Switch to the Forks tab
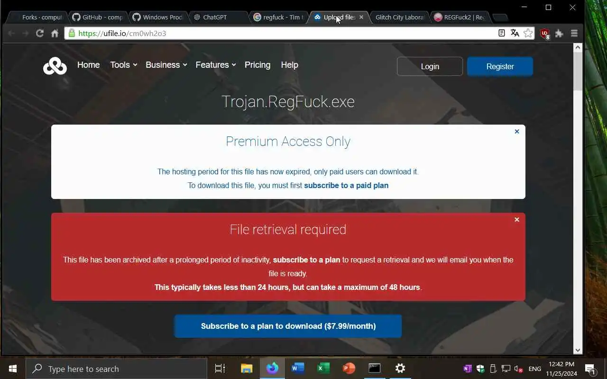 pos(38,17)
